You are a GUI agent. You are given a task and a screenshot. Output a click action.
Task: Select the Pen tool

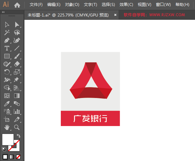pyautogui.click(x=7, y=41)
